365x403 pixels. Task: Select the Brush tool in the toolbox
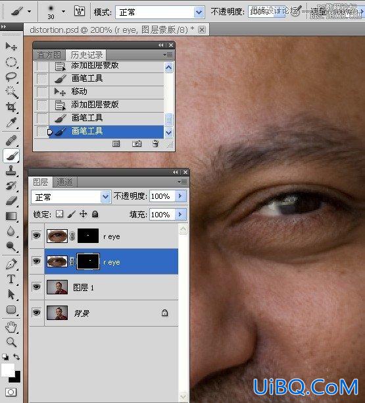11,155
